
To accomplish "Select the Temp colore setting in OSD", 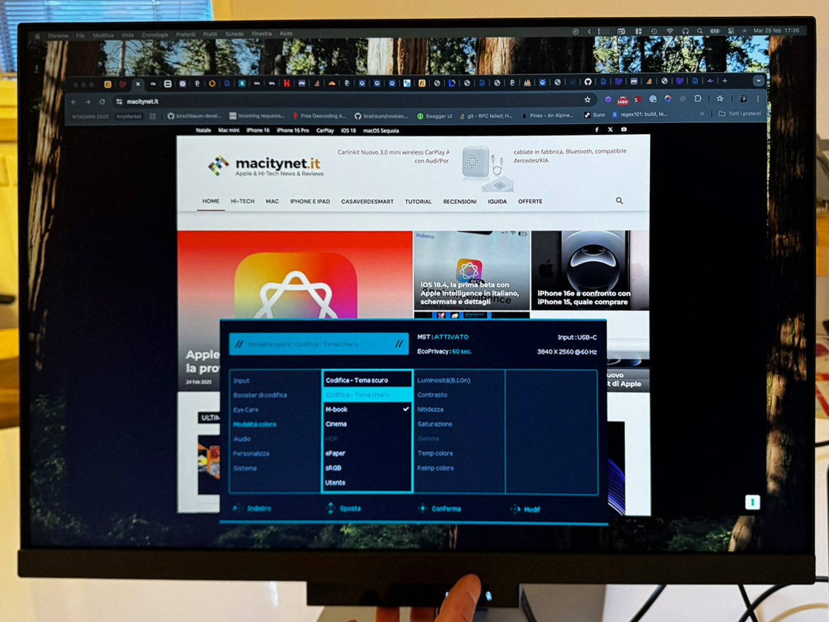I will click(435, 454).
